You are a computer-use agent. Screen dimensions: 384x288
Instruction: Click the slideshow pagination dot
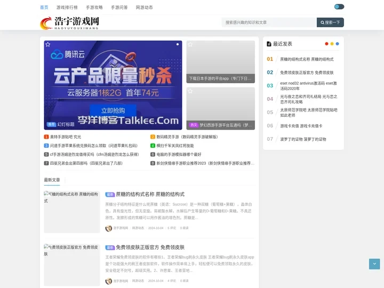[178, 44]
